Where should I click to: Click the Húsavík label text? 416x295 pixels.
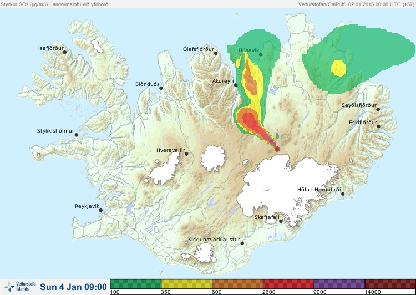point(249,50)
